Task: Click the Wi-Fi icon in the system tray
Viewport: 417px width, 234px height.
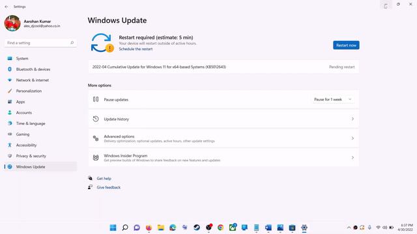Action: pos(378,227)
